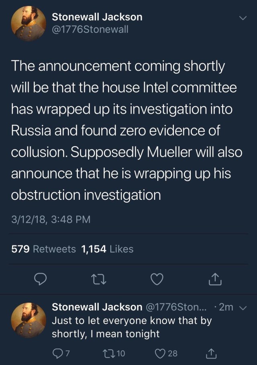View the 1,154 Likes list
This screenshot has width=257, height=365.
click(107, 249)
